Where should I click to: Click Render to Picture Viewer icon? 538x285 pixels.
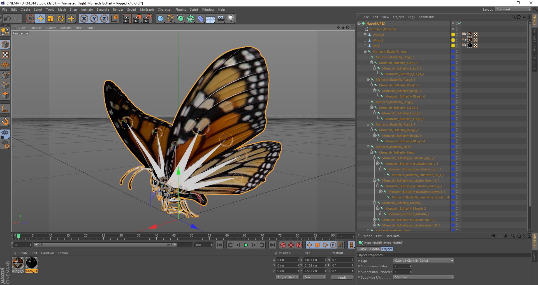coord(137,19)
